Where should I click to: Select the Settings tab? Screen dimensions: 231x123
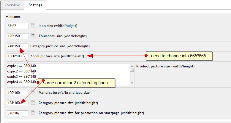(35, 5)
